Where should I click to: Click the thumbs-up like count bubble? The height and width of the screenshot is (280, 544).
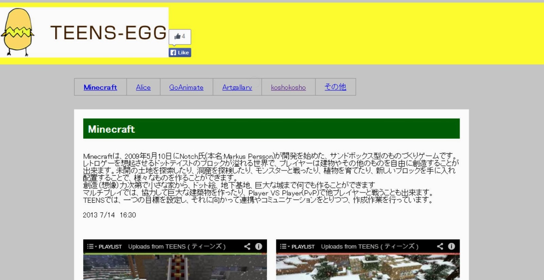(x=180, y=37)
